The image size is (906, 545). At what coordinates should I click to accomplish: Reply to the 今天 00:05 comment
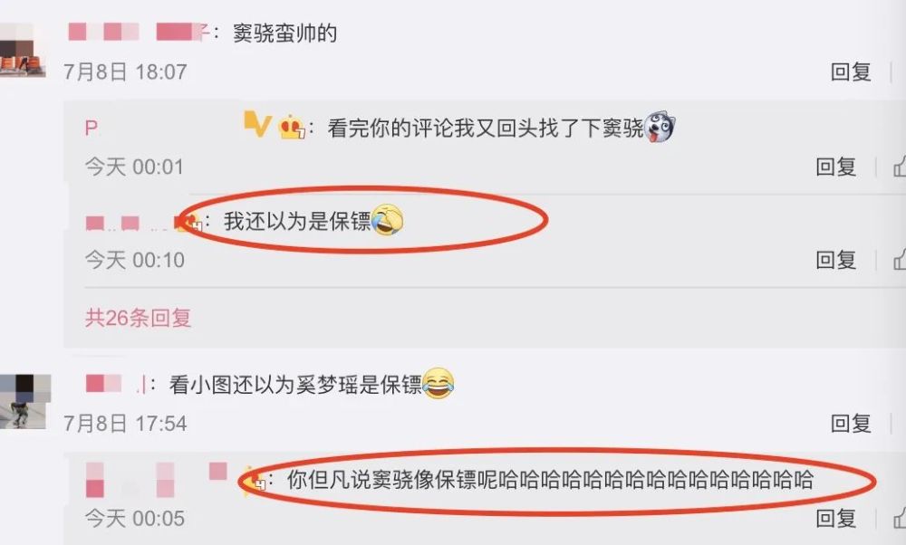coord(835,518)
